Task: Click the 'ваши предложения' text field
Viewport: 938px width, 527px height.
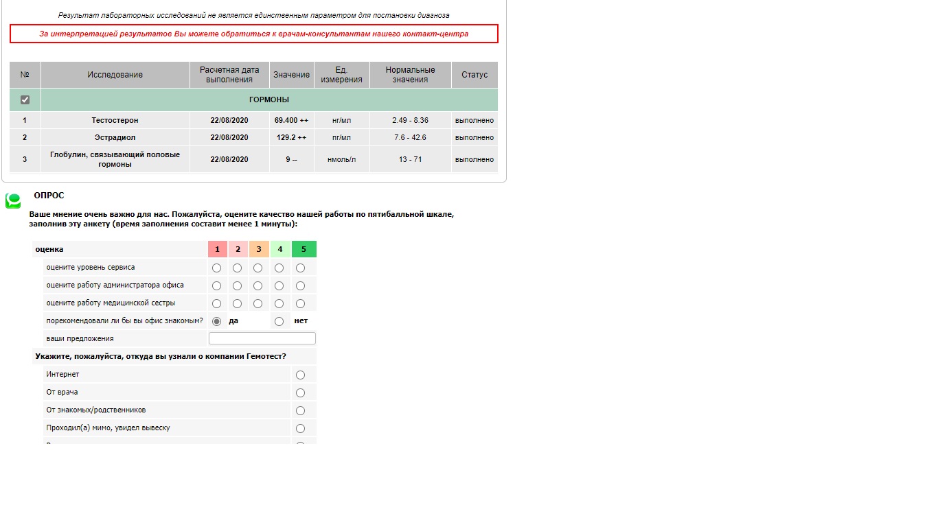Action: [262, 338]
